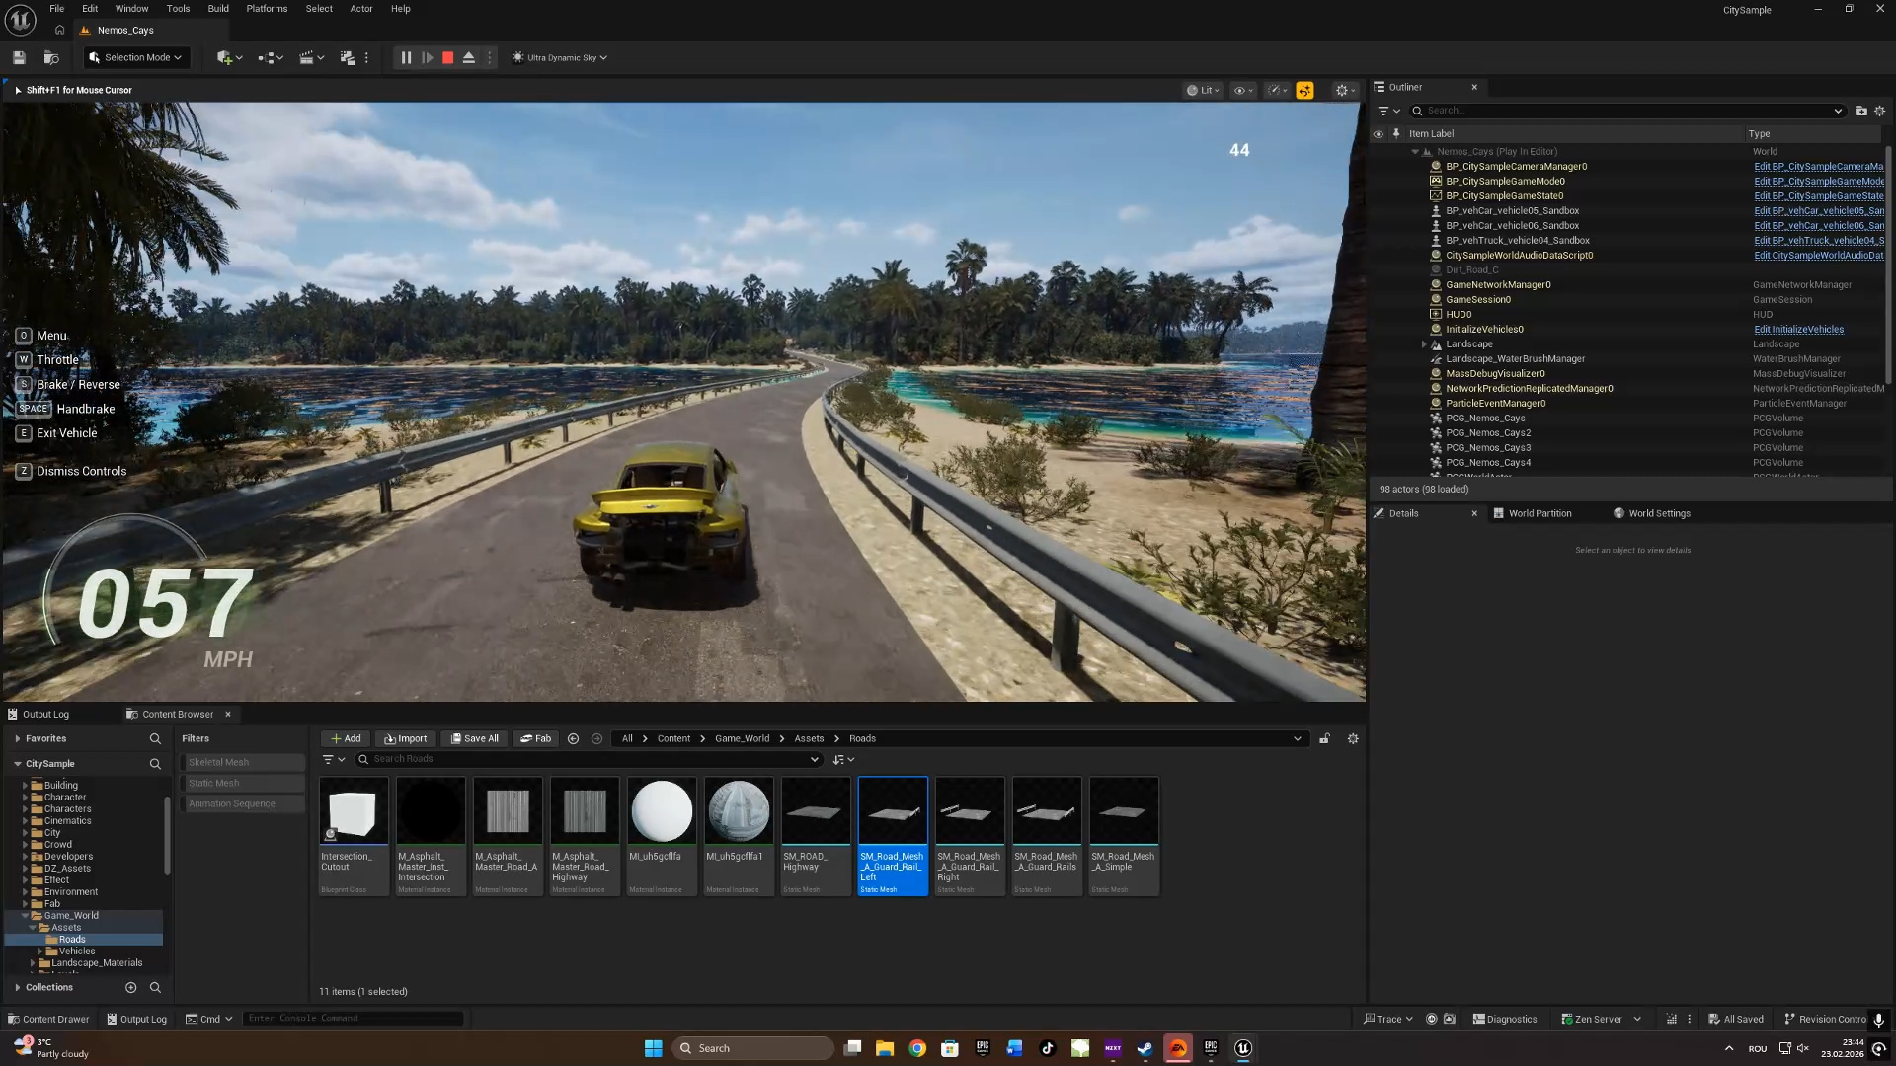Open the Edit InitializeVehicles link
This screenshot has width=1896, height=1066.
pyautogui.click(x=1799, y=330)
